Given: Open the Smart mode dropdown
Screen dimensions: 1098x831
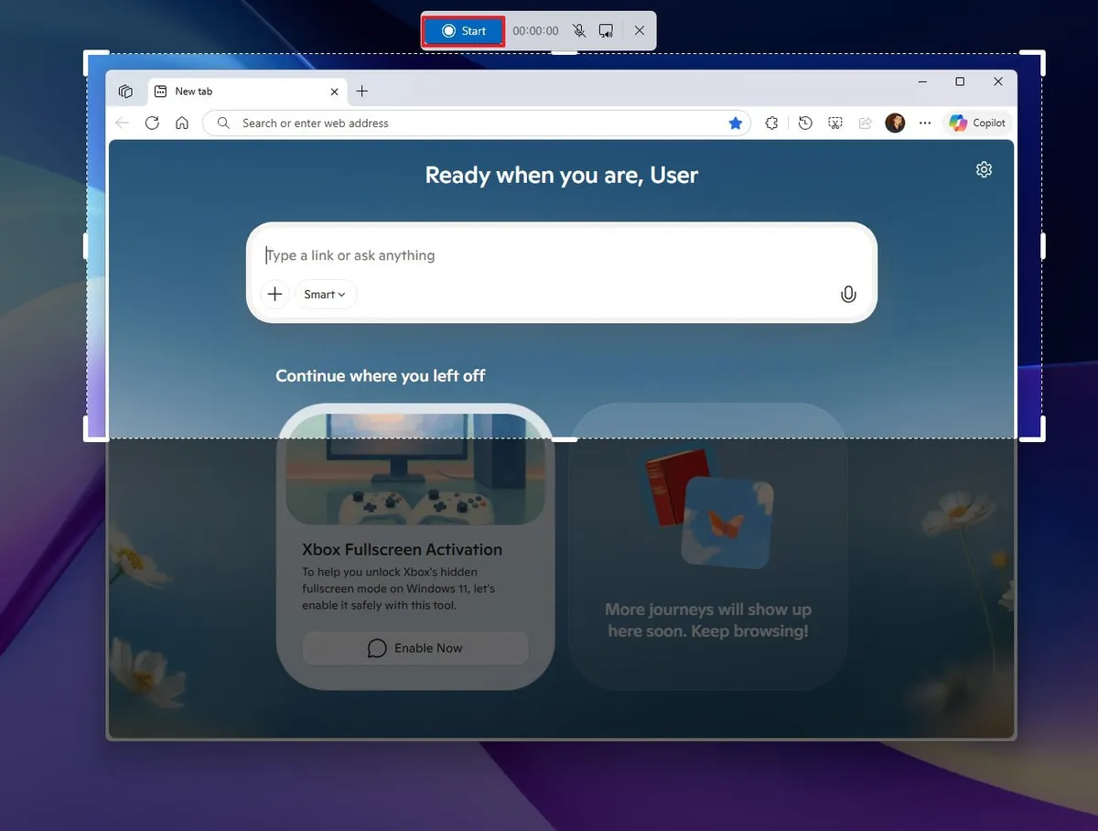Looking at the screenshot, I should click(x=325, y=294).
